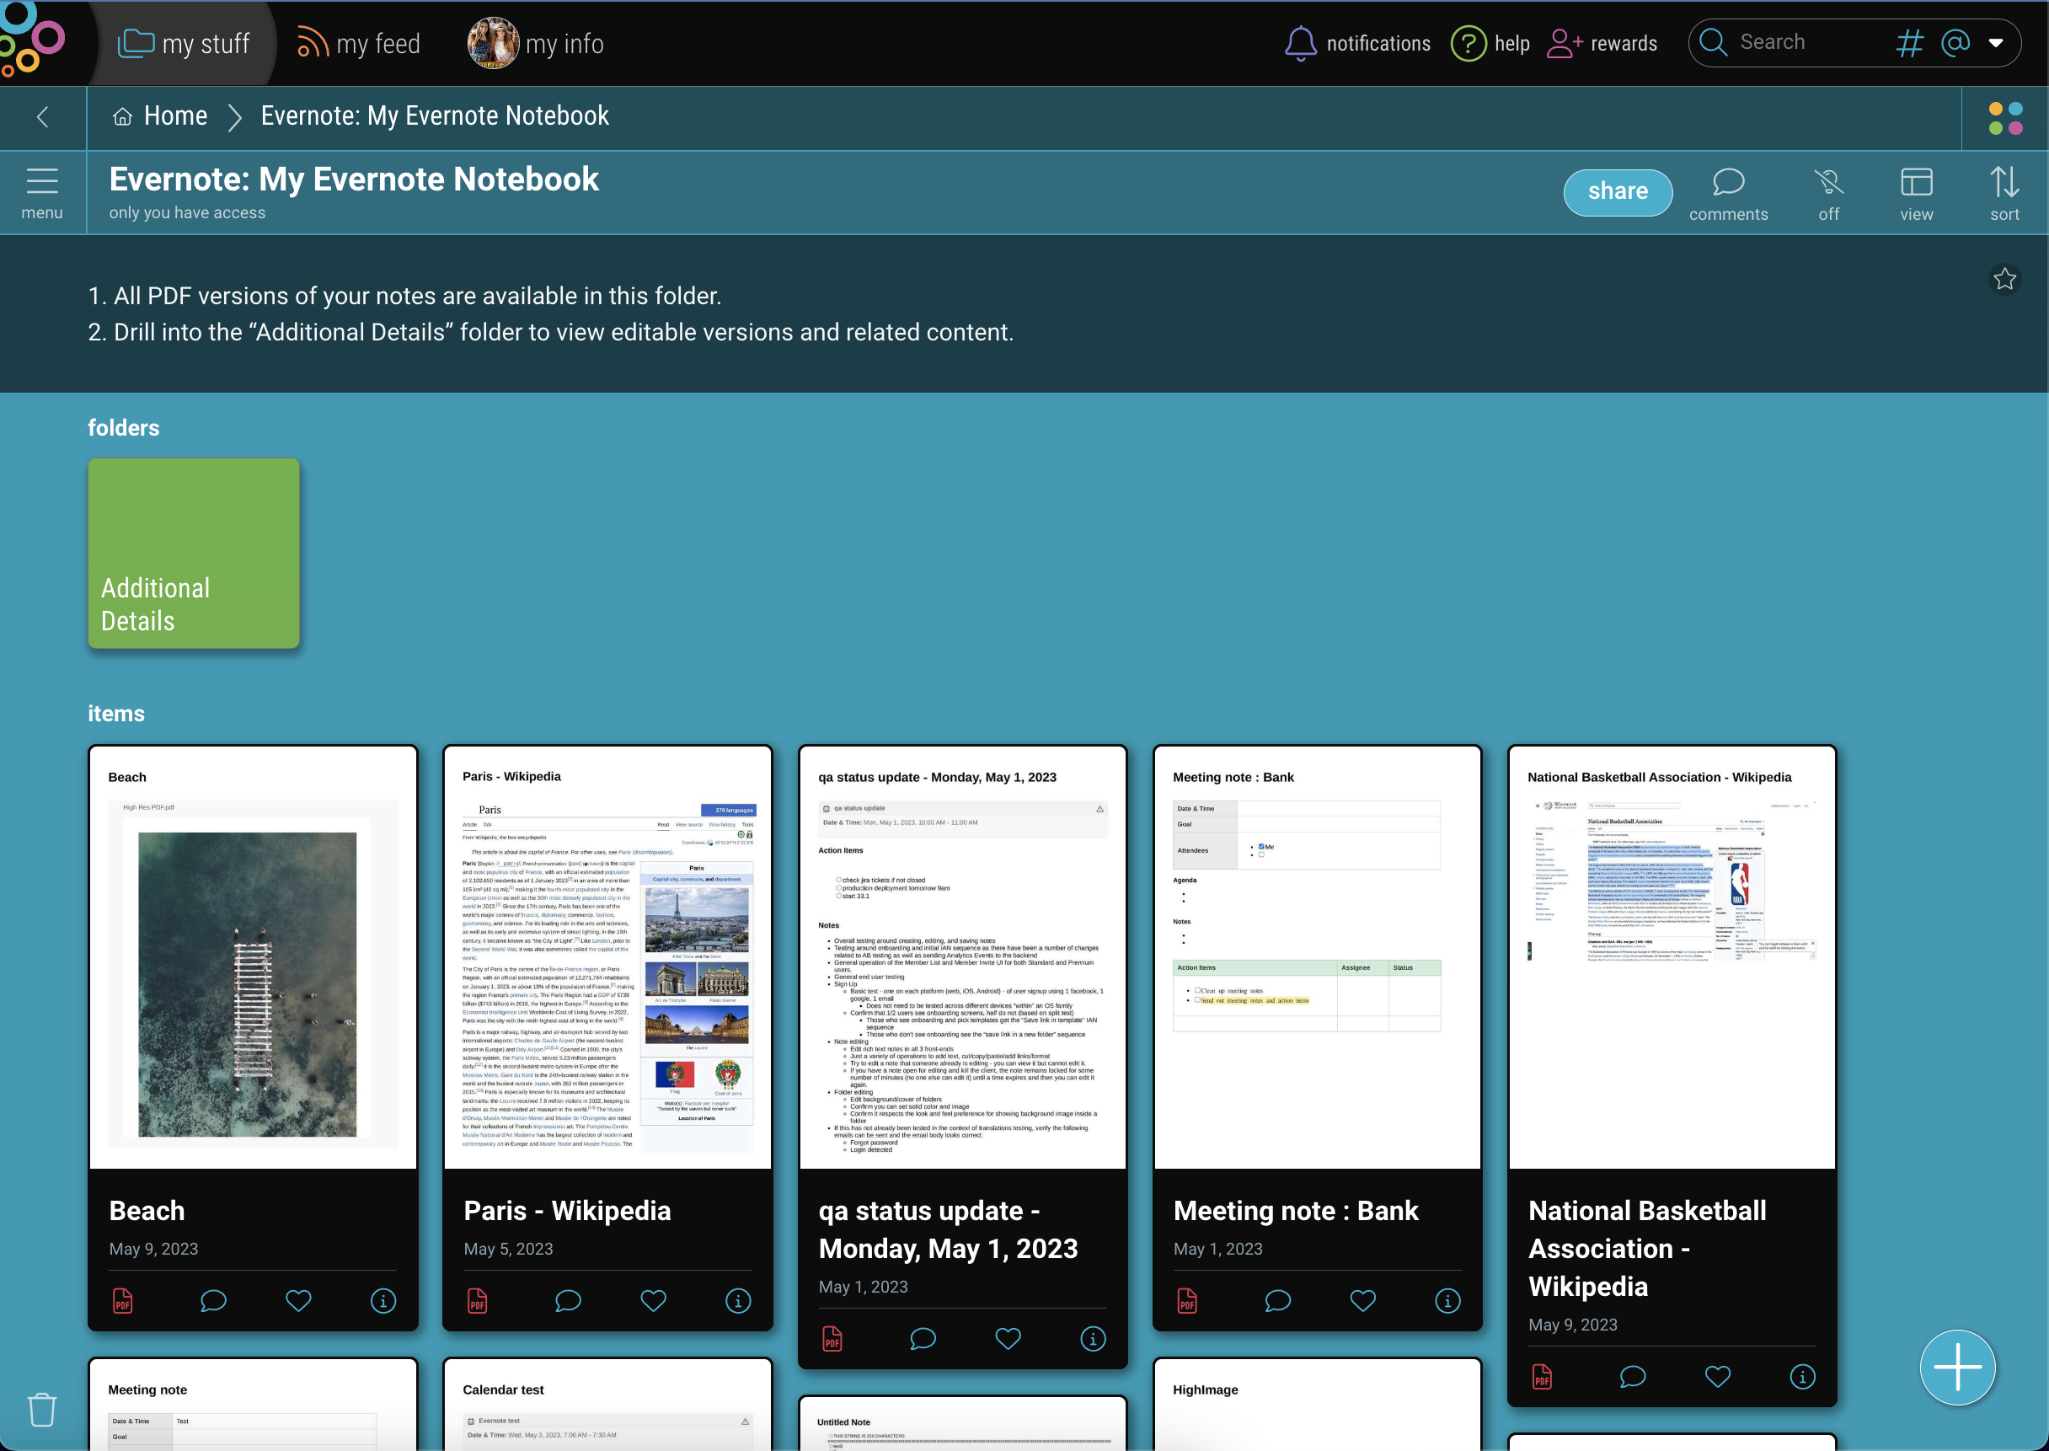2049x1451 pixels.
Task: Like the Beach item with heart icon
Action: click(298, 1301)
